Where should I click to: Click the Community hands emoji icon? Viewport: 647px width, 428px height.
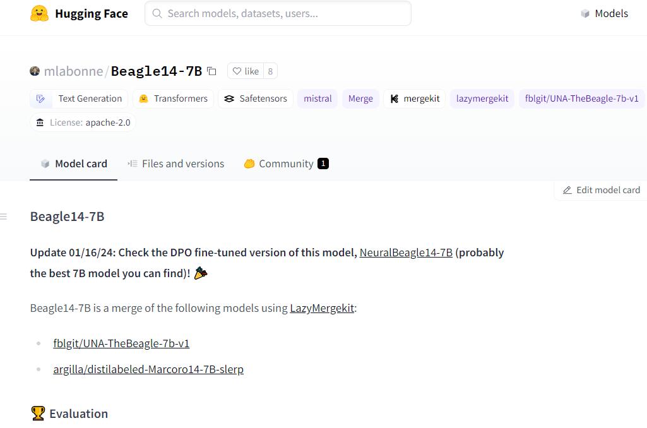[x=249, y=164]
